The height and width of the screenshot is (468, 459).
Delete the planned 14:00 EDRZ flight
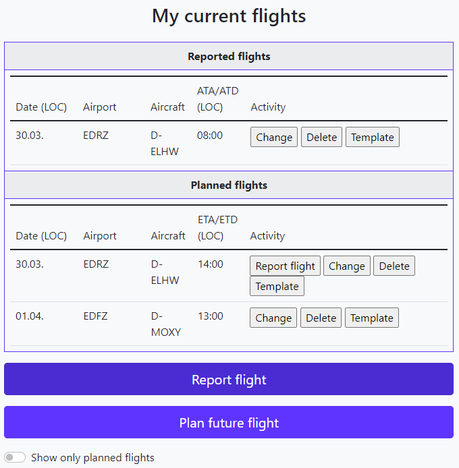click(x=394, y=266)
